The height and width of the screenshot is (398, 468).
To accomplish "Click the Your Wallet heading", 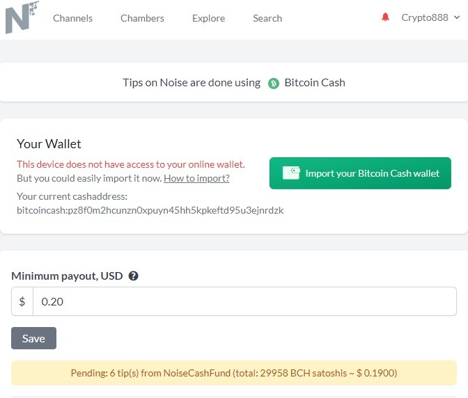I will coord(49,144).
